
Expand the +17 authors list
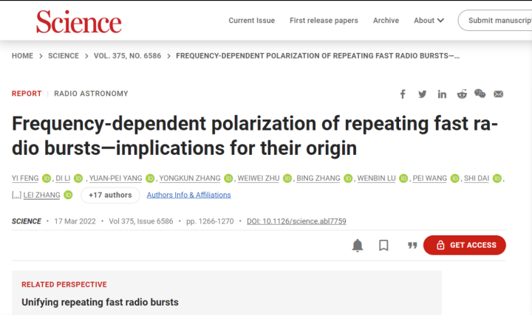click(x=110, y=195)
